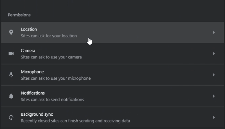Open the Microphone row's right chevron
225x129 pixels.
click(x=214, y=75)
